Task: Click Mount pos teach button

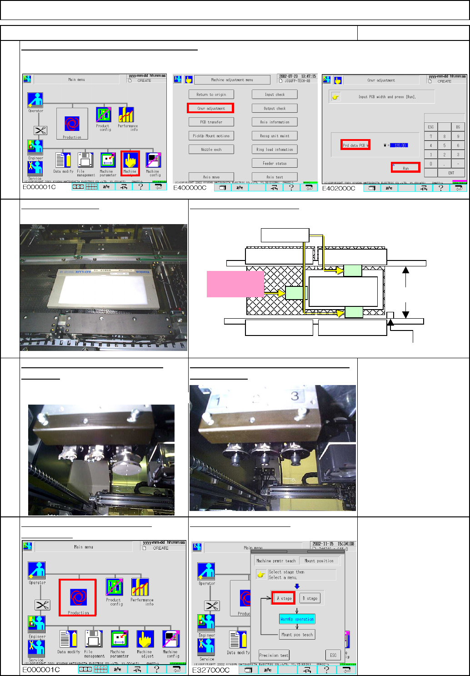Action: [297, 635]
